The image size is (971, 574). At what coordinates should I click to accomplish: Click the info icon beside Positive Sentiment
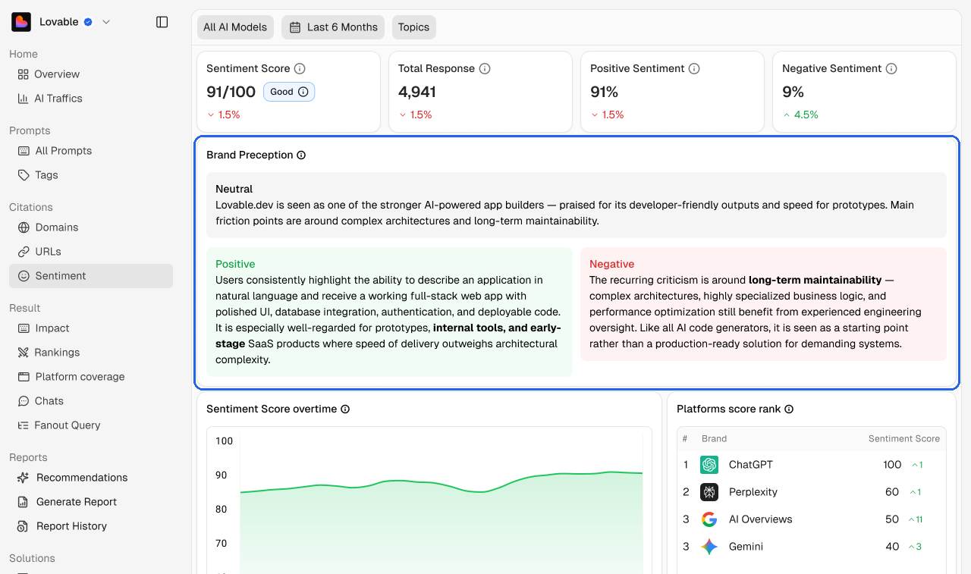point(694,68)
